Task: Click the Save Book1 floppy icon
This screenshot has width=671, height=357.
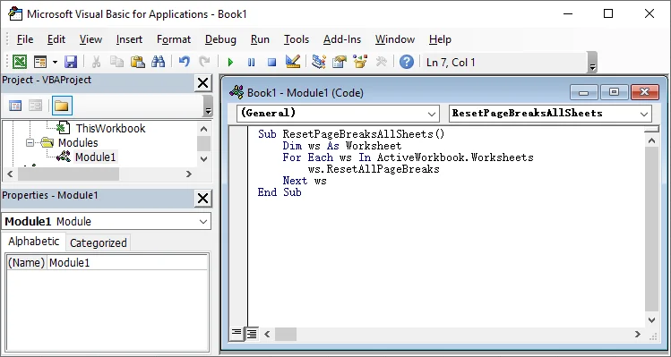Action: [71, 62]
